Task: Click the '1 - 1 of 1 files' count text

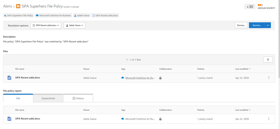Action: pyautogui.click(x=134, y=60)
